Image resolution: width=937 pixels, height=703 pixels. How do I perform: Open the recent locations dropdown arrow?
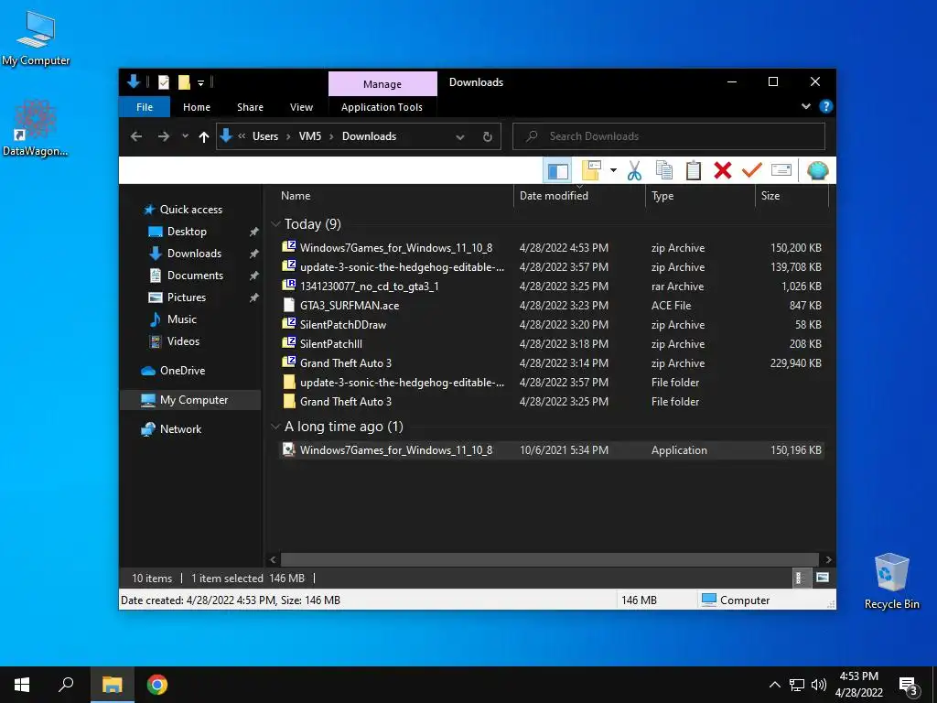(x=185, y=136)
